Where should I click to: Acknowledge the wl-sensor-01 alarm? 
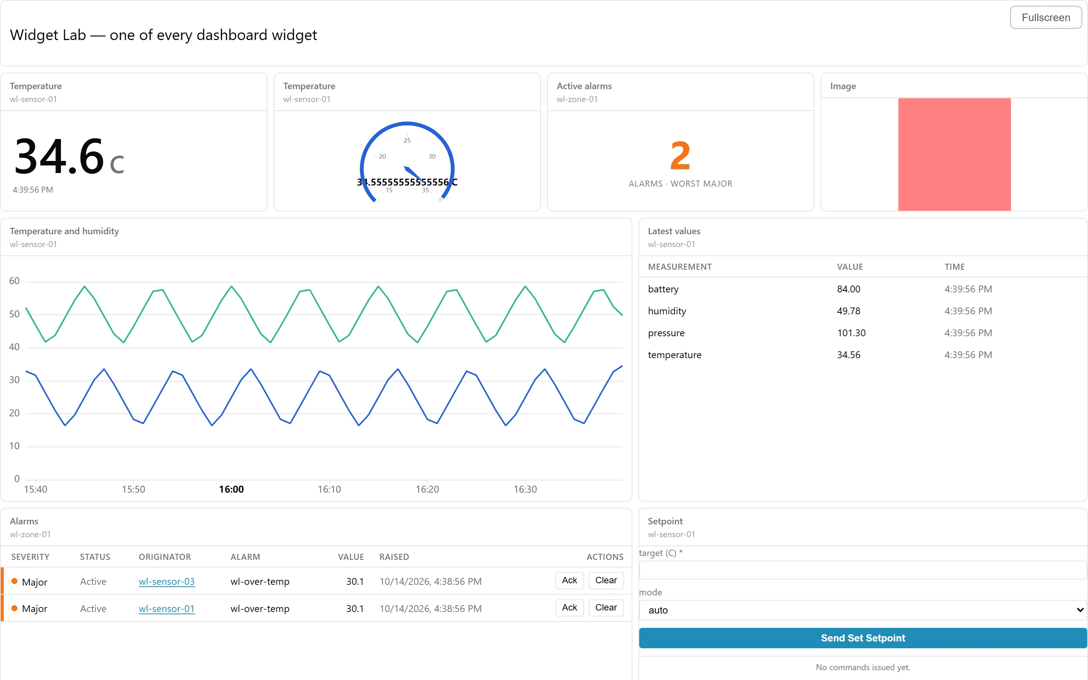569,607
